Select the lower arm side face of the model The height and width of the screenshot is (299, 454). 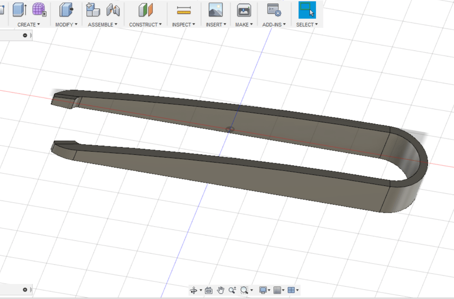232,177
